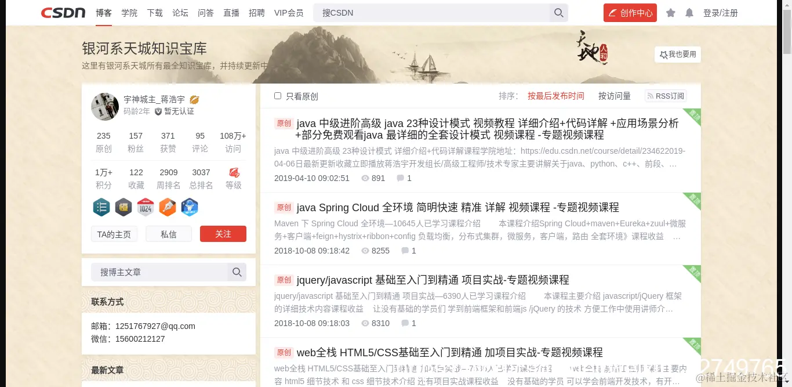Click the shield icon beside 暂无认证
This screenshot has height=387, width=792.
(x=158, y=111)
